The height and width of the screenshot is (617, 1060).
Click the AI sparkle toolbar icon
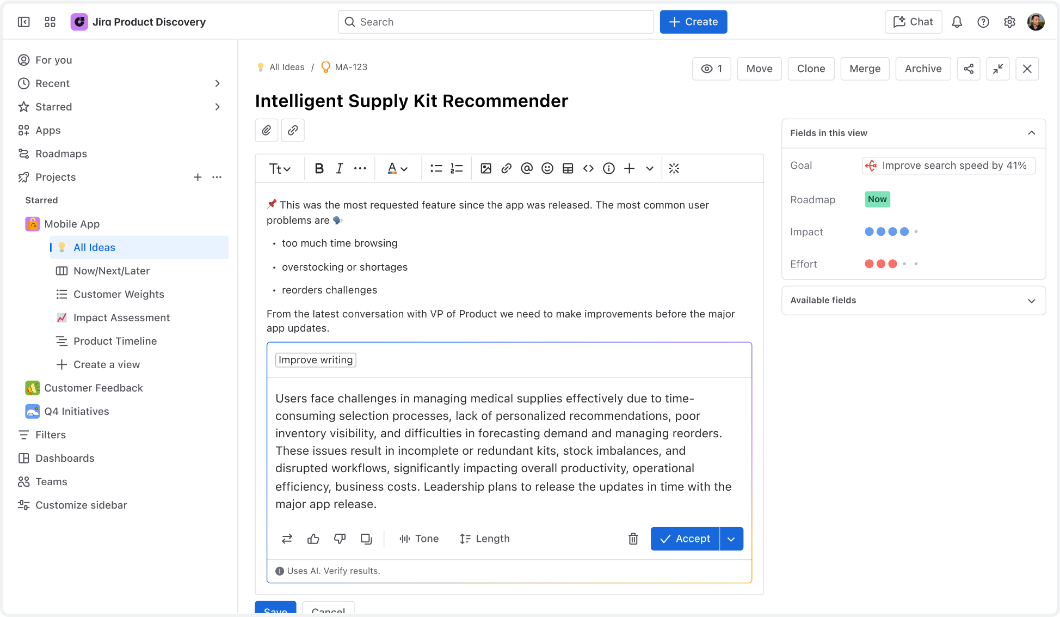[x=674, y=168]
